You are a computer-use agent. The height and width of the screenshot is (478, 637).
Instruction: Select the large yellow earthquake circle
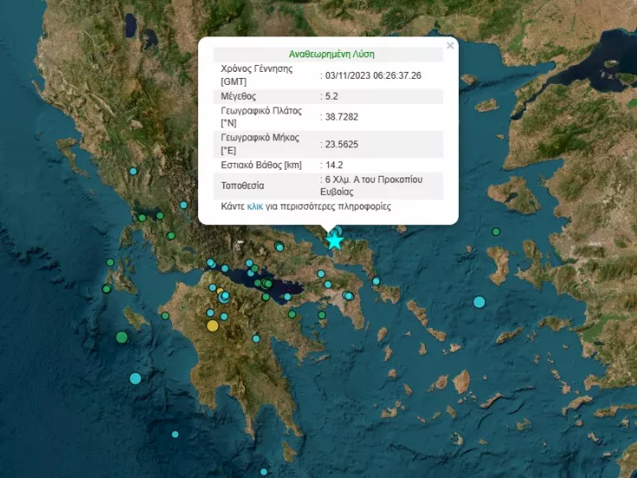click(x=213, y=326)
